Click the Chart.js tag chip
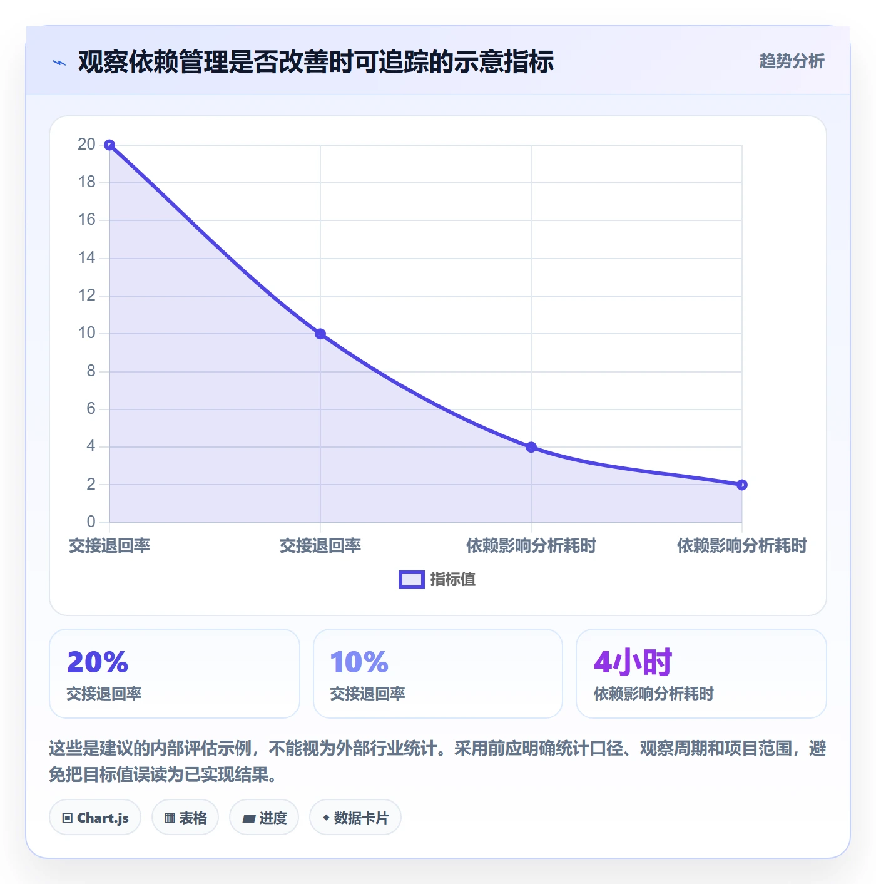 pyautogui.click(x=95, y=818)
